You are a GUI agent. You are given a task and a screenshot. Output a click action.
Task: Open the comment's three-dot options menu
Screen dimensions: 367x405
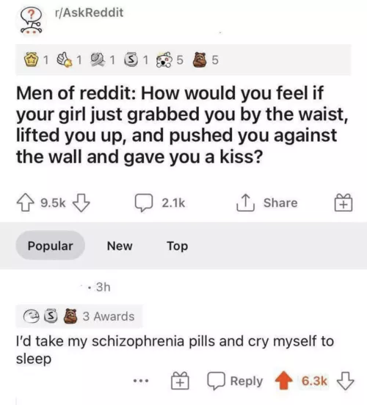pyautogui.click(x=141, y=381)
